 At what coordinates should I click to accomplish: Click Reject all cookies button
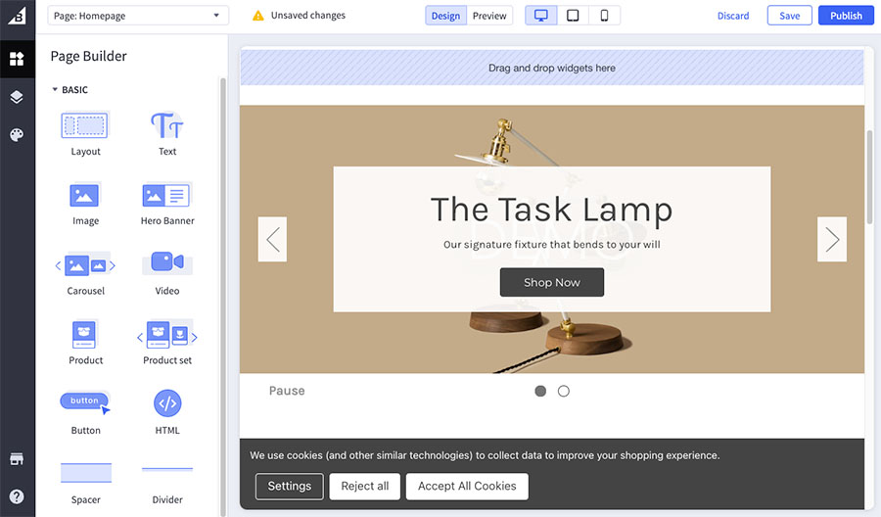coord(365,486)
